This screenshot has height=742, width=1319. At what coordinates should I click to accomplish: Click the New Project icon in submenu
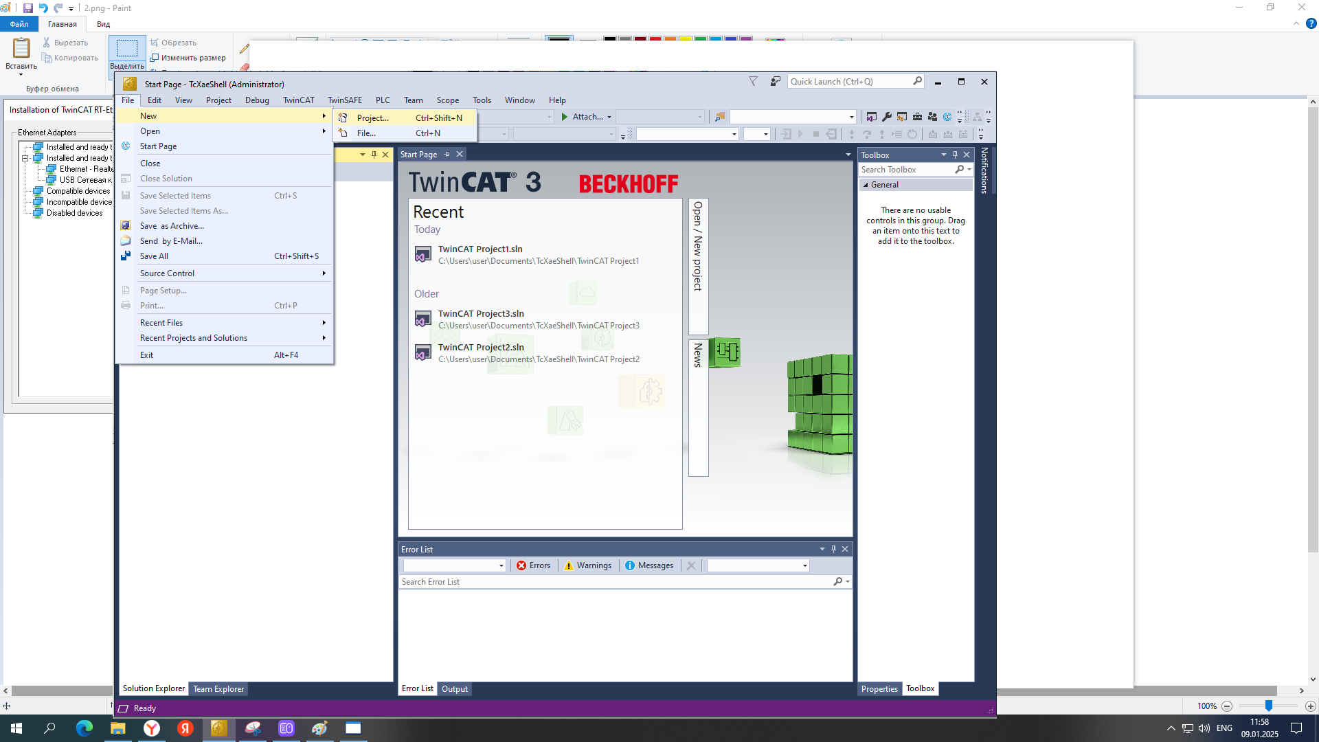coord(343,117)
